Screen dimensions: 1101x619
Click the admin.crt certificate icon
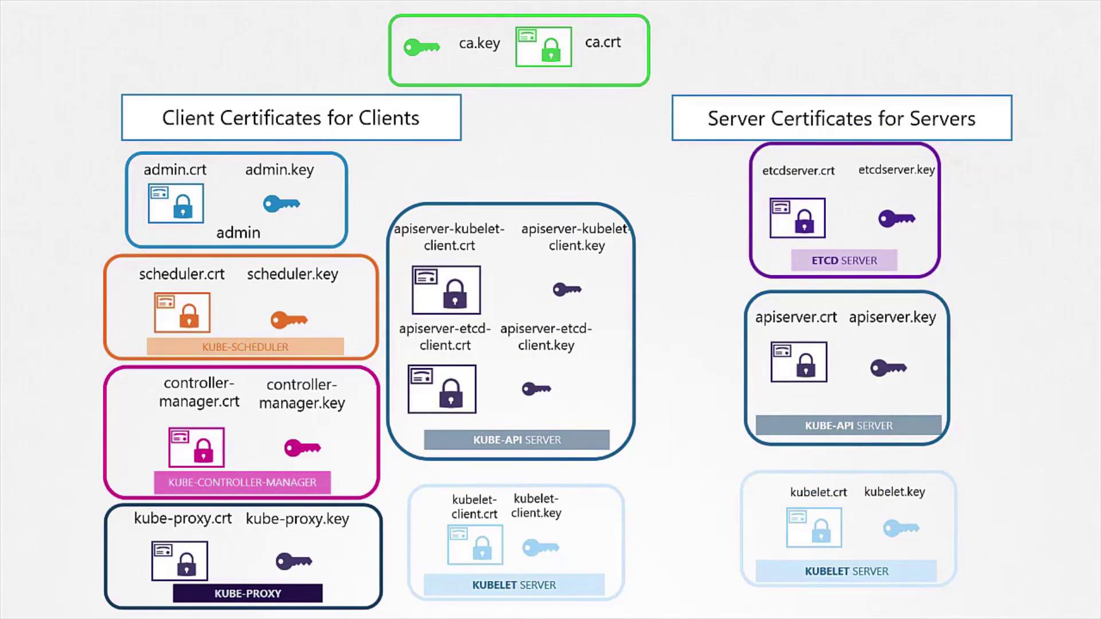tap(175, 203)
